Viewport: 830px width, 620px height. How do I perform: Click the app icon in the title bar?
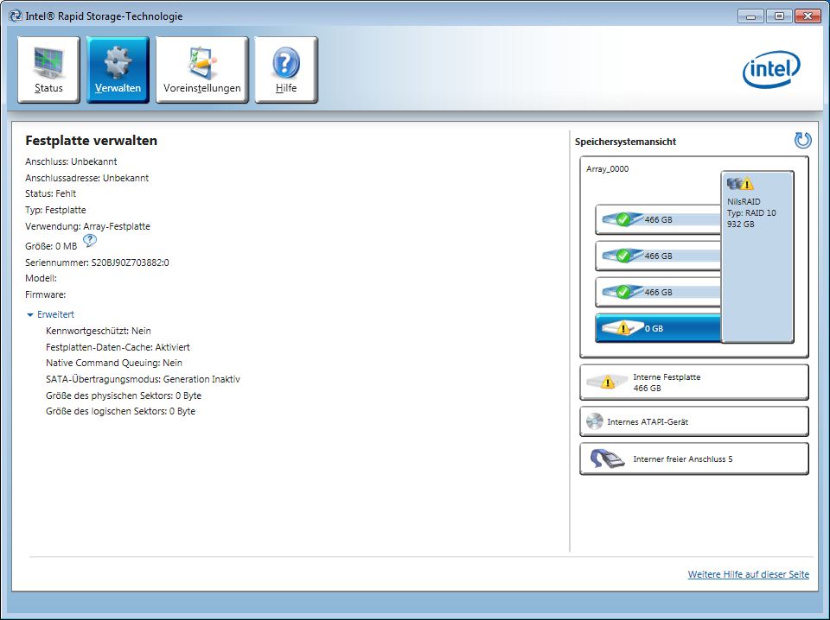[x=16, y=16]
